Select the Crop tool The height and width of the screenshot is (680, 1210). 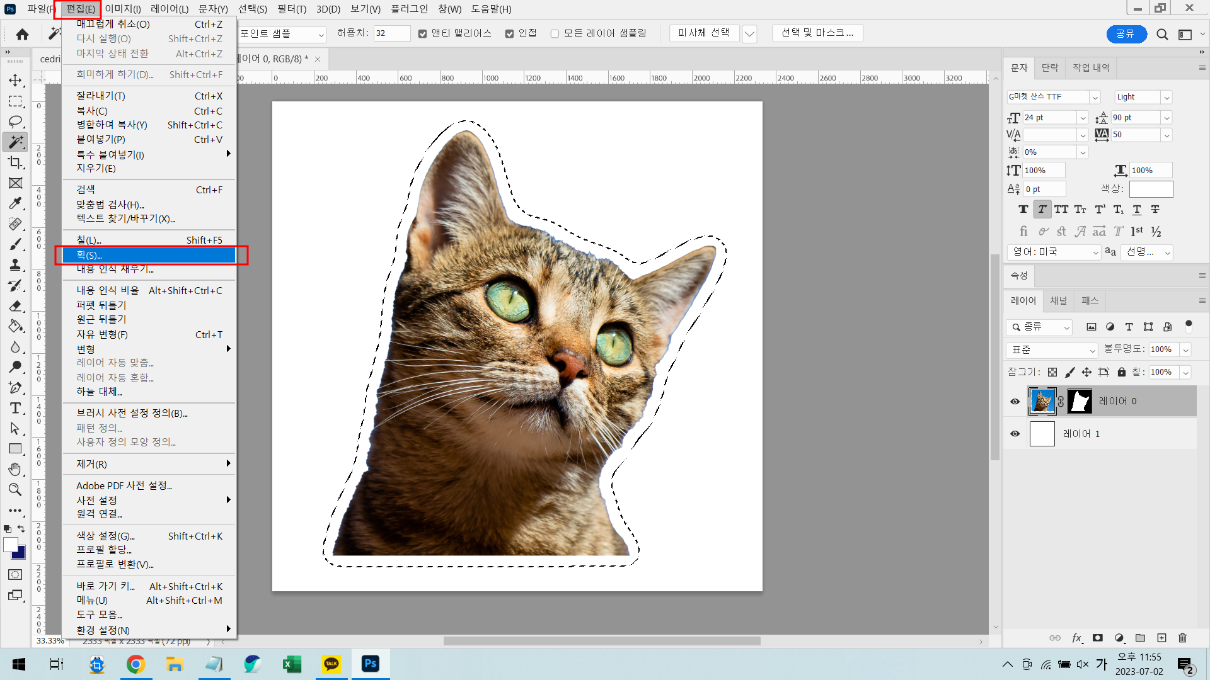pyautogui.click(x=16, y=162)
